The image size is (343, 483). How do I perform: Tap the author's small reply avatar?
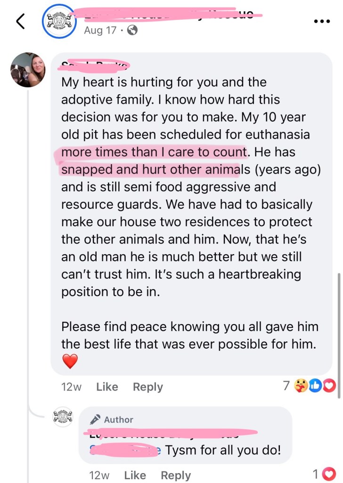(x=63, y=417)
